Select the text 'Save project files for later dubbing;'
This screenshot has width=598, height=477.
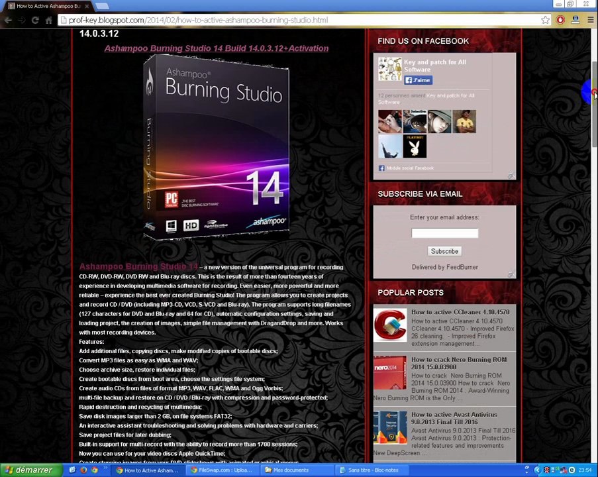(125, 435)
